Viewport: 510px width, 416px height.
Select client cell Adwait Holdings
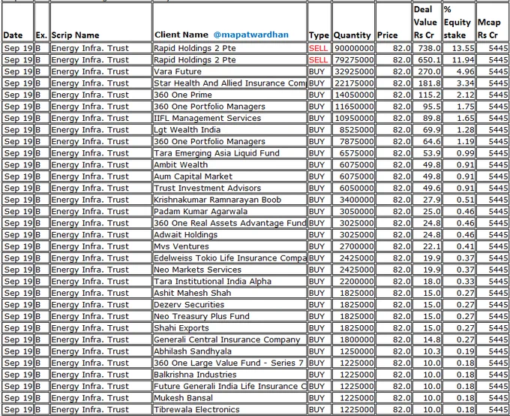pos(229,235)
